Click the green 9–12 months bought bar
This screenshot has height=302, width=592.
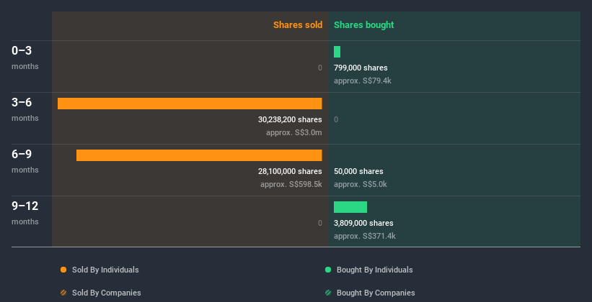click(x=350, y=207)
